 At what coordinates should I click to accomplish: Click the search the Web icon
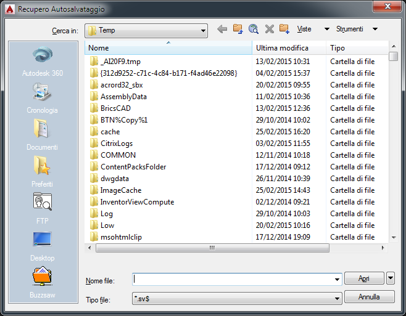tap(254, 29)
